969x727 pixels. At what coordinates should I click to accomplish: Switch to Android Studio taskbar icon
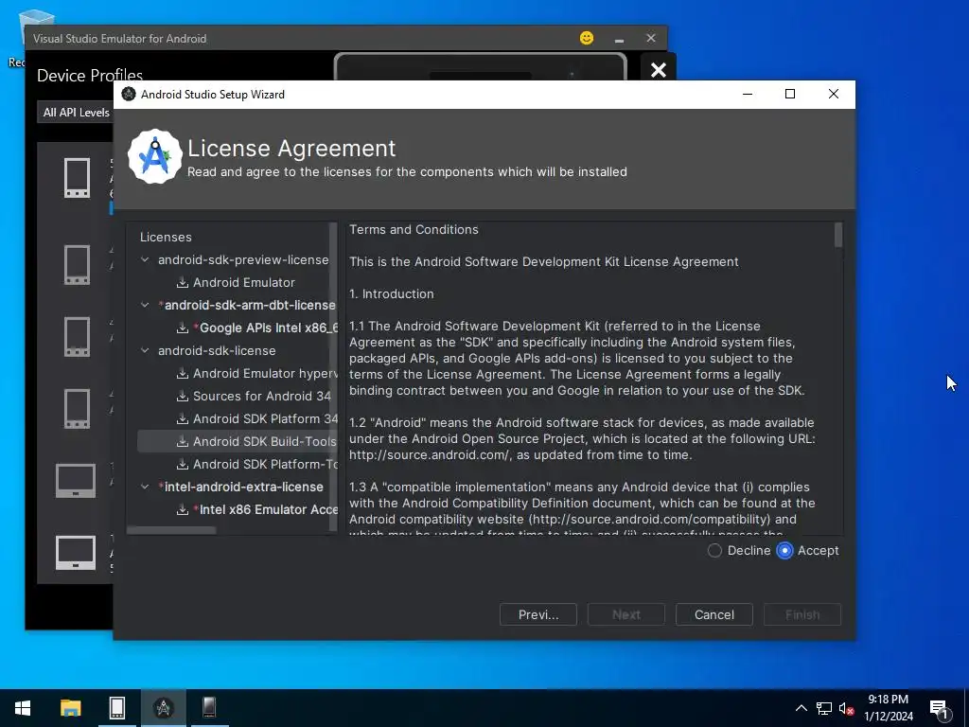(163, 708)
